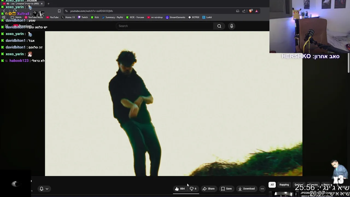The height and width of the screenshot is (197, 350).
Task: Open the three-dots more actions menu
Action: (262, 189)
